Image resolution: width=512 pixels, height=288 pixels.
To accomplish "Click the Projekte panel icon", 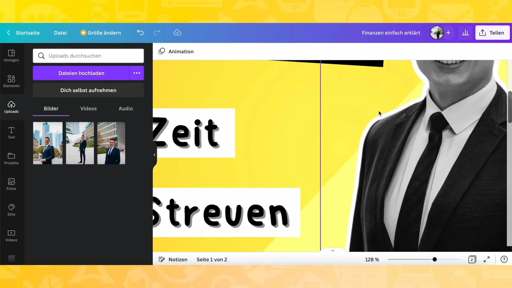I will pyautogui.click(x=11, y=158).
